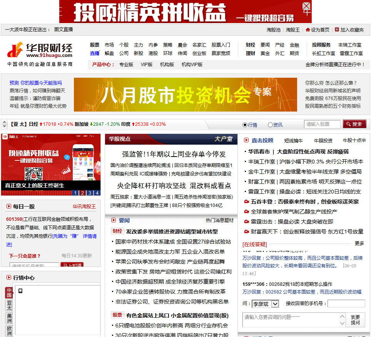Click the video camera icon beside 五谷丰登
371x337 pixels.
247,202
